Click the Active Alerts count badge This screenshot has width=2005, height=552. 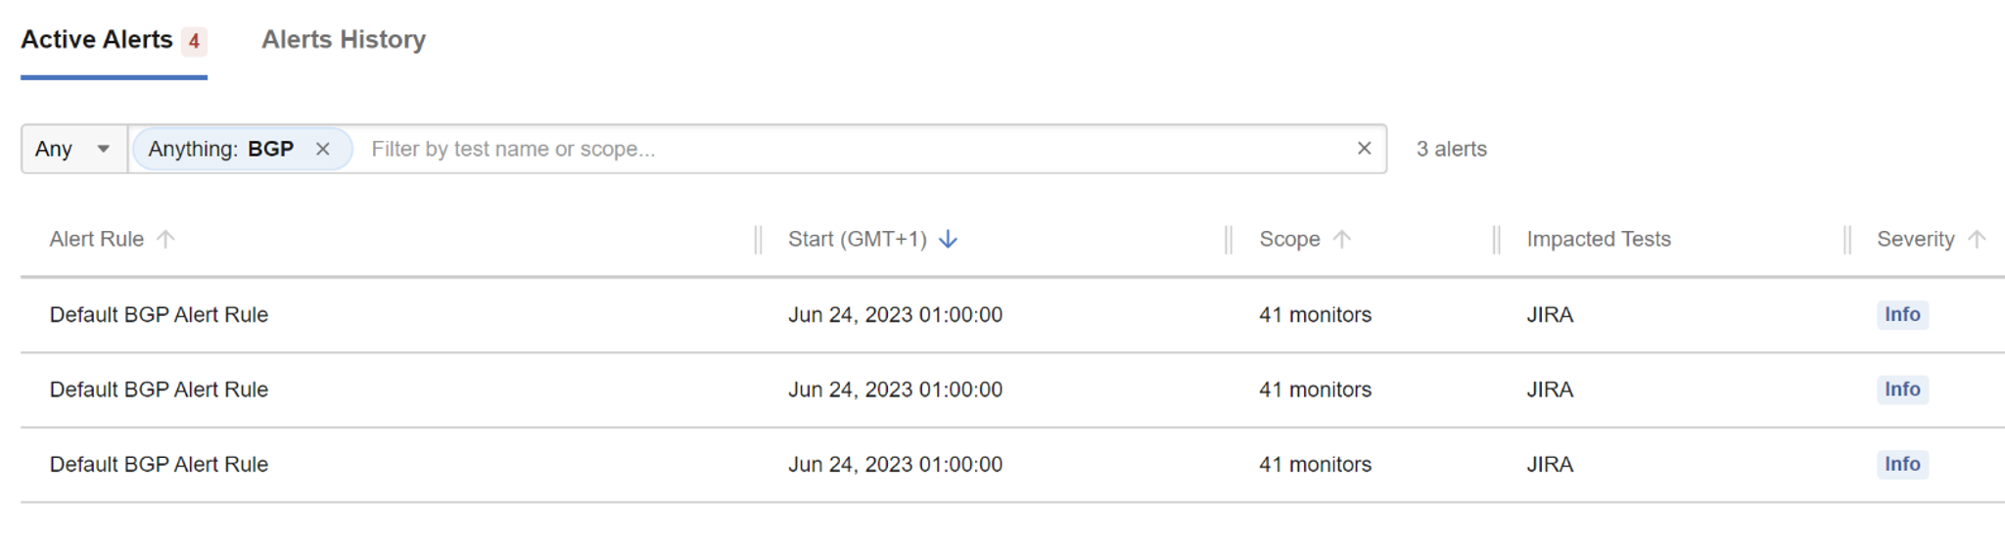click(x=194, y=41)
